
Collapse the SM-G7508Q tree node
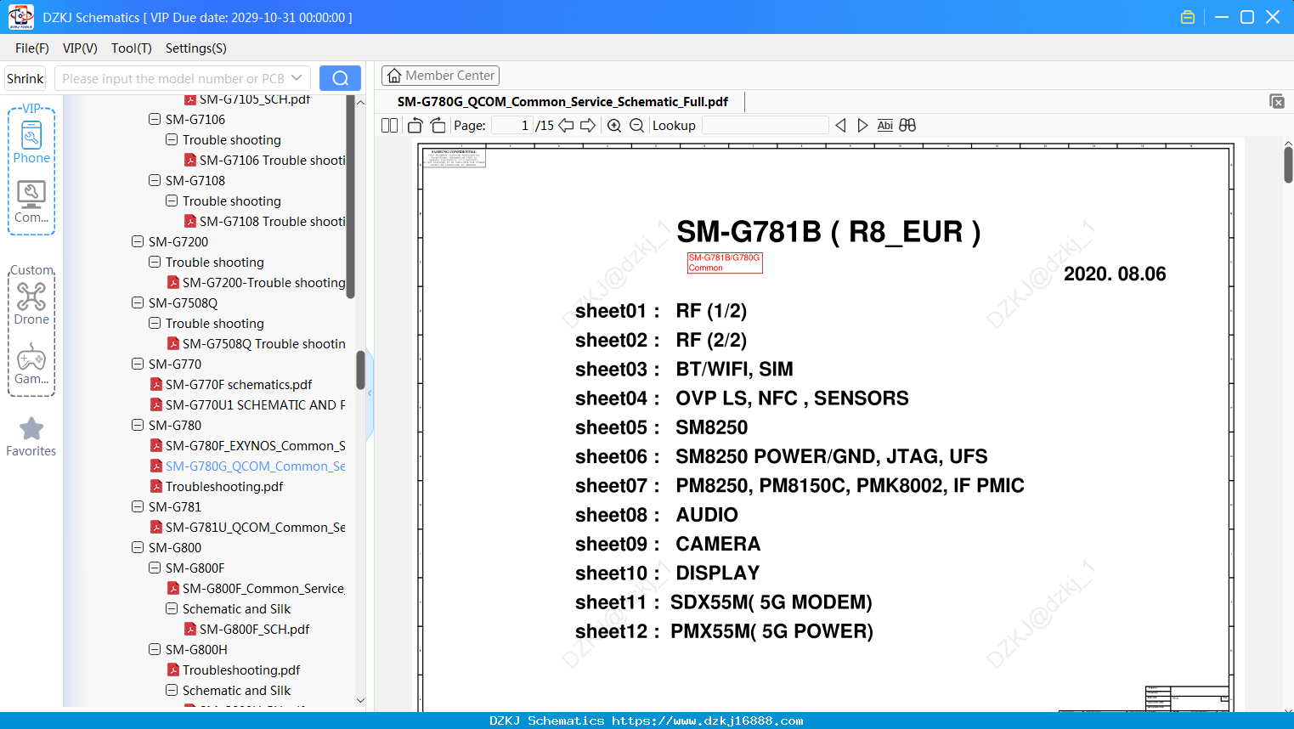[x=138, y=302]
